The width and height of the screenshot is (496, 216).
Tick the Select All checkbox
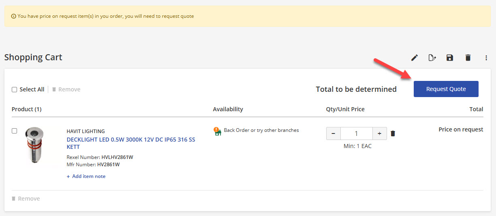(15, 89)
